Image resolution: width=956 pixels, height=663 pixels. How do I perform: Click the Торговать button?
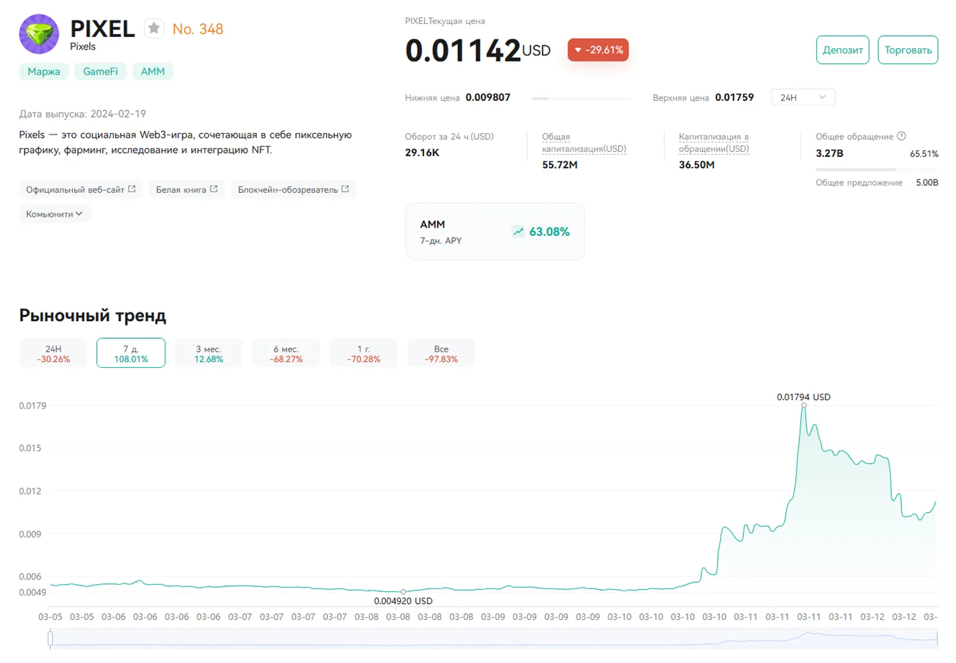click(x=908, y=50)
